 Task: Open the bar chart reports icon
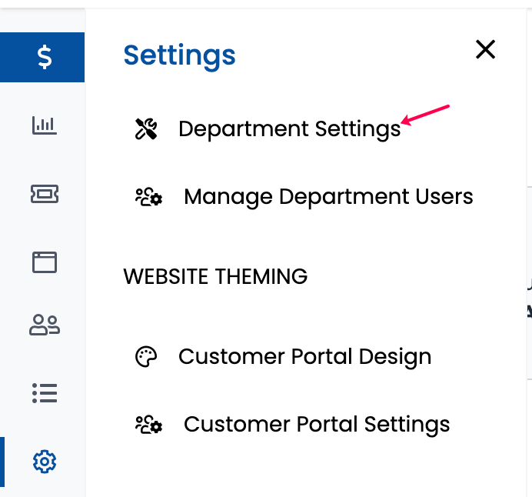pyautogui.click(x=45, y=125)
